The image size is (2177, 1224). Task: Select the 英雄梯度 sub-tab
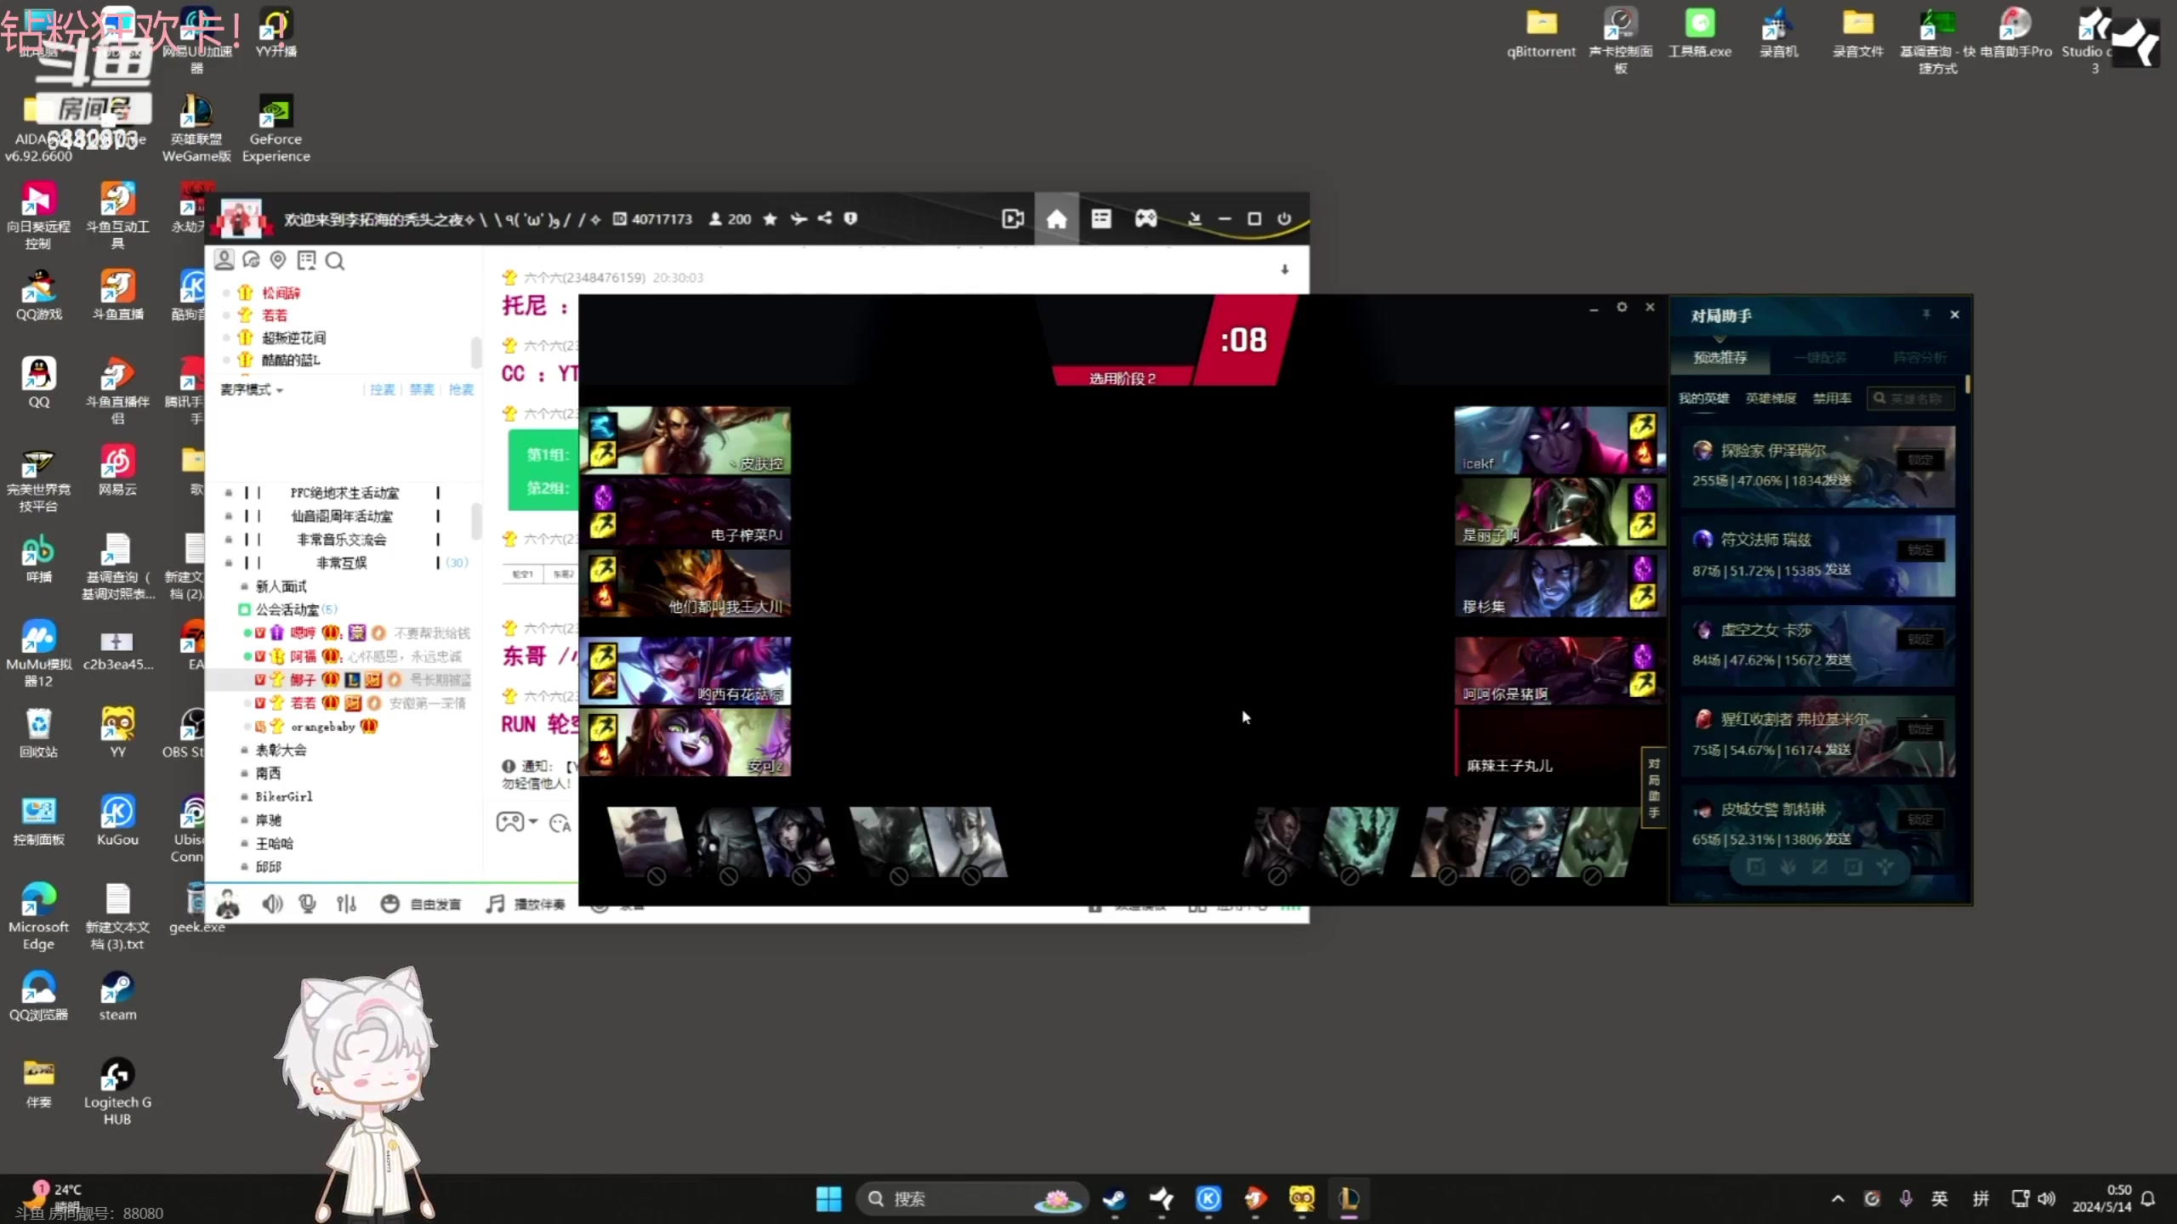[x=1771, y=399]
